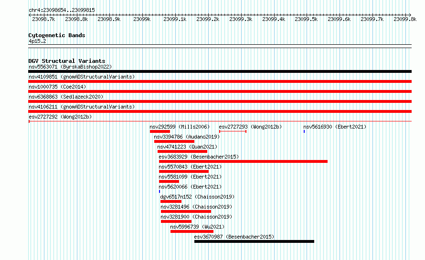Open nsv3281900 (Chaisson2019) label
The width and height of the screenshot is (425, 260).
point(196,217)
